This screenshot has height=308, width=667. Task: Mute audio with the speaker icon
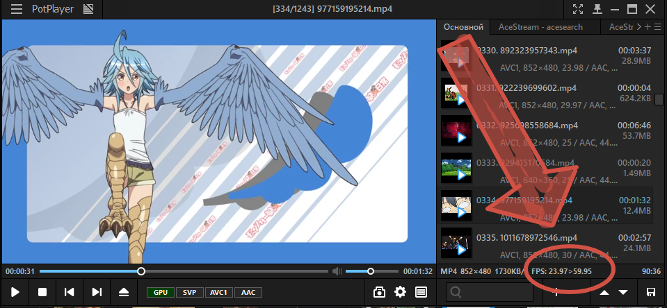pos(337,271)
